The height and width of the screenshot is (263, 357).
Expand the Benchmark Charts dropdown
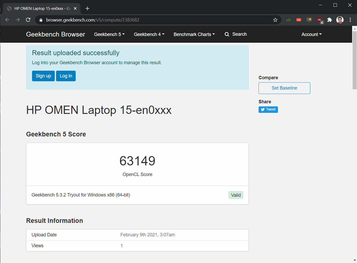point(194,34)
